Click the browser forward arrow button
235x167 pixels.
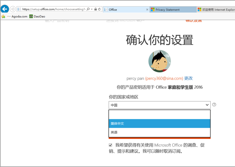tap(13, 9)
